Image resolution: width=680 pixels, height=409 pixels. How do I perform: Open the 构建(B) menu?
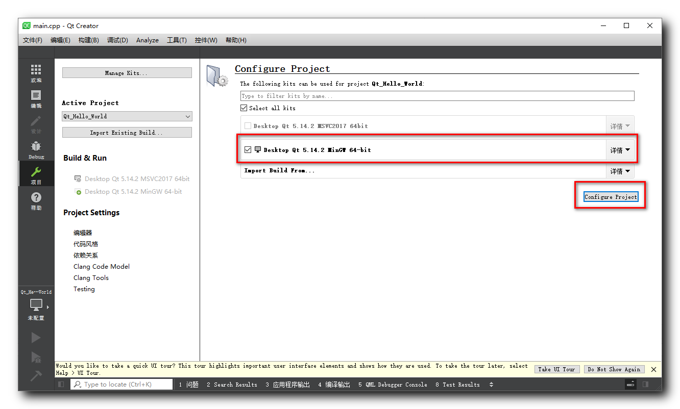88,40
